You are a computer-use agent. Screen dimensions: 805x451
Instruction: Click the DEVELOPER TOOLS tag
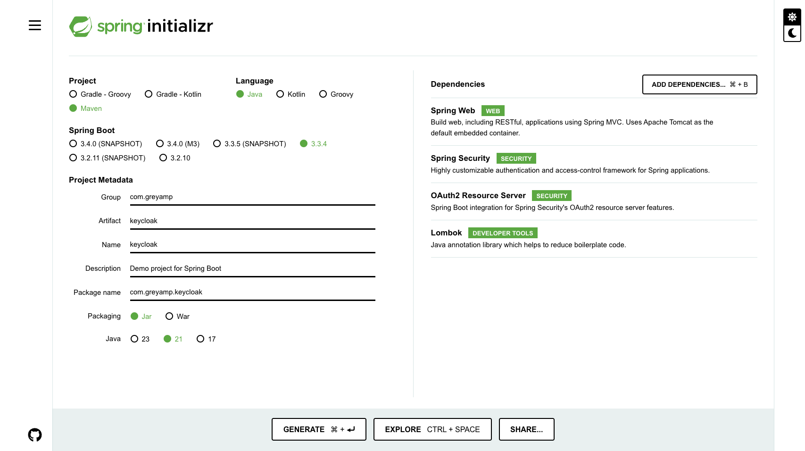point(503,233)
